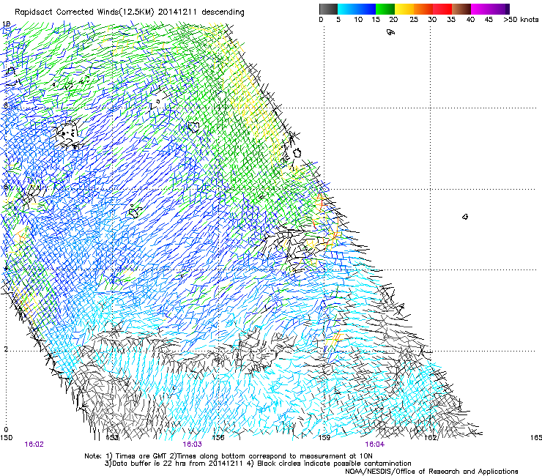Pick the magenta 40–45 knots legend band
Screen dimensions: 542x476
click(480, 9)
